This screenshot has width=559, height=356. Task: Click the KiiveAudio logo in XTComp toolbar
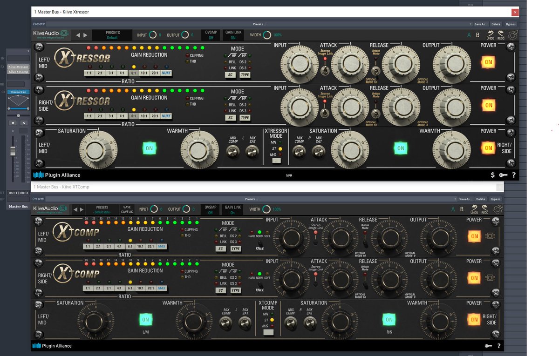tap(51, 209)
